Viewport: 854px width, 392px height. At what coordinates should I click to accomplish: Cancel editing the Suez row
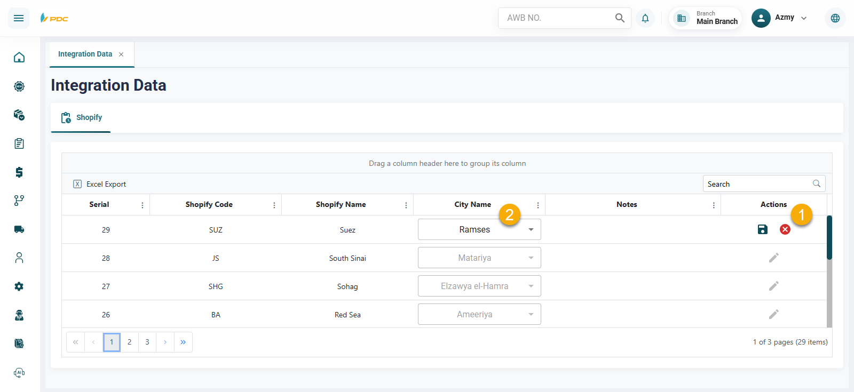click(785, 229)
